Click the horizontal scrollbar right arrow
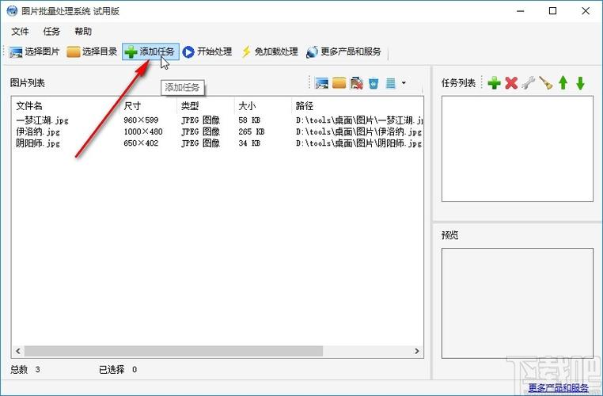This screenshot has width=603, height=396. pyautogui.click(x=417, y=351)
